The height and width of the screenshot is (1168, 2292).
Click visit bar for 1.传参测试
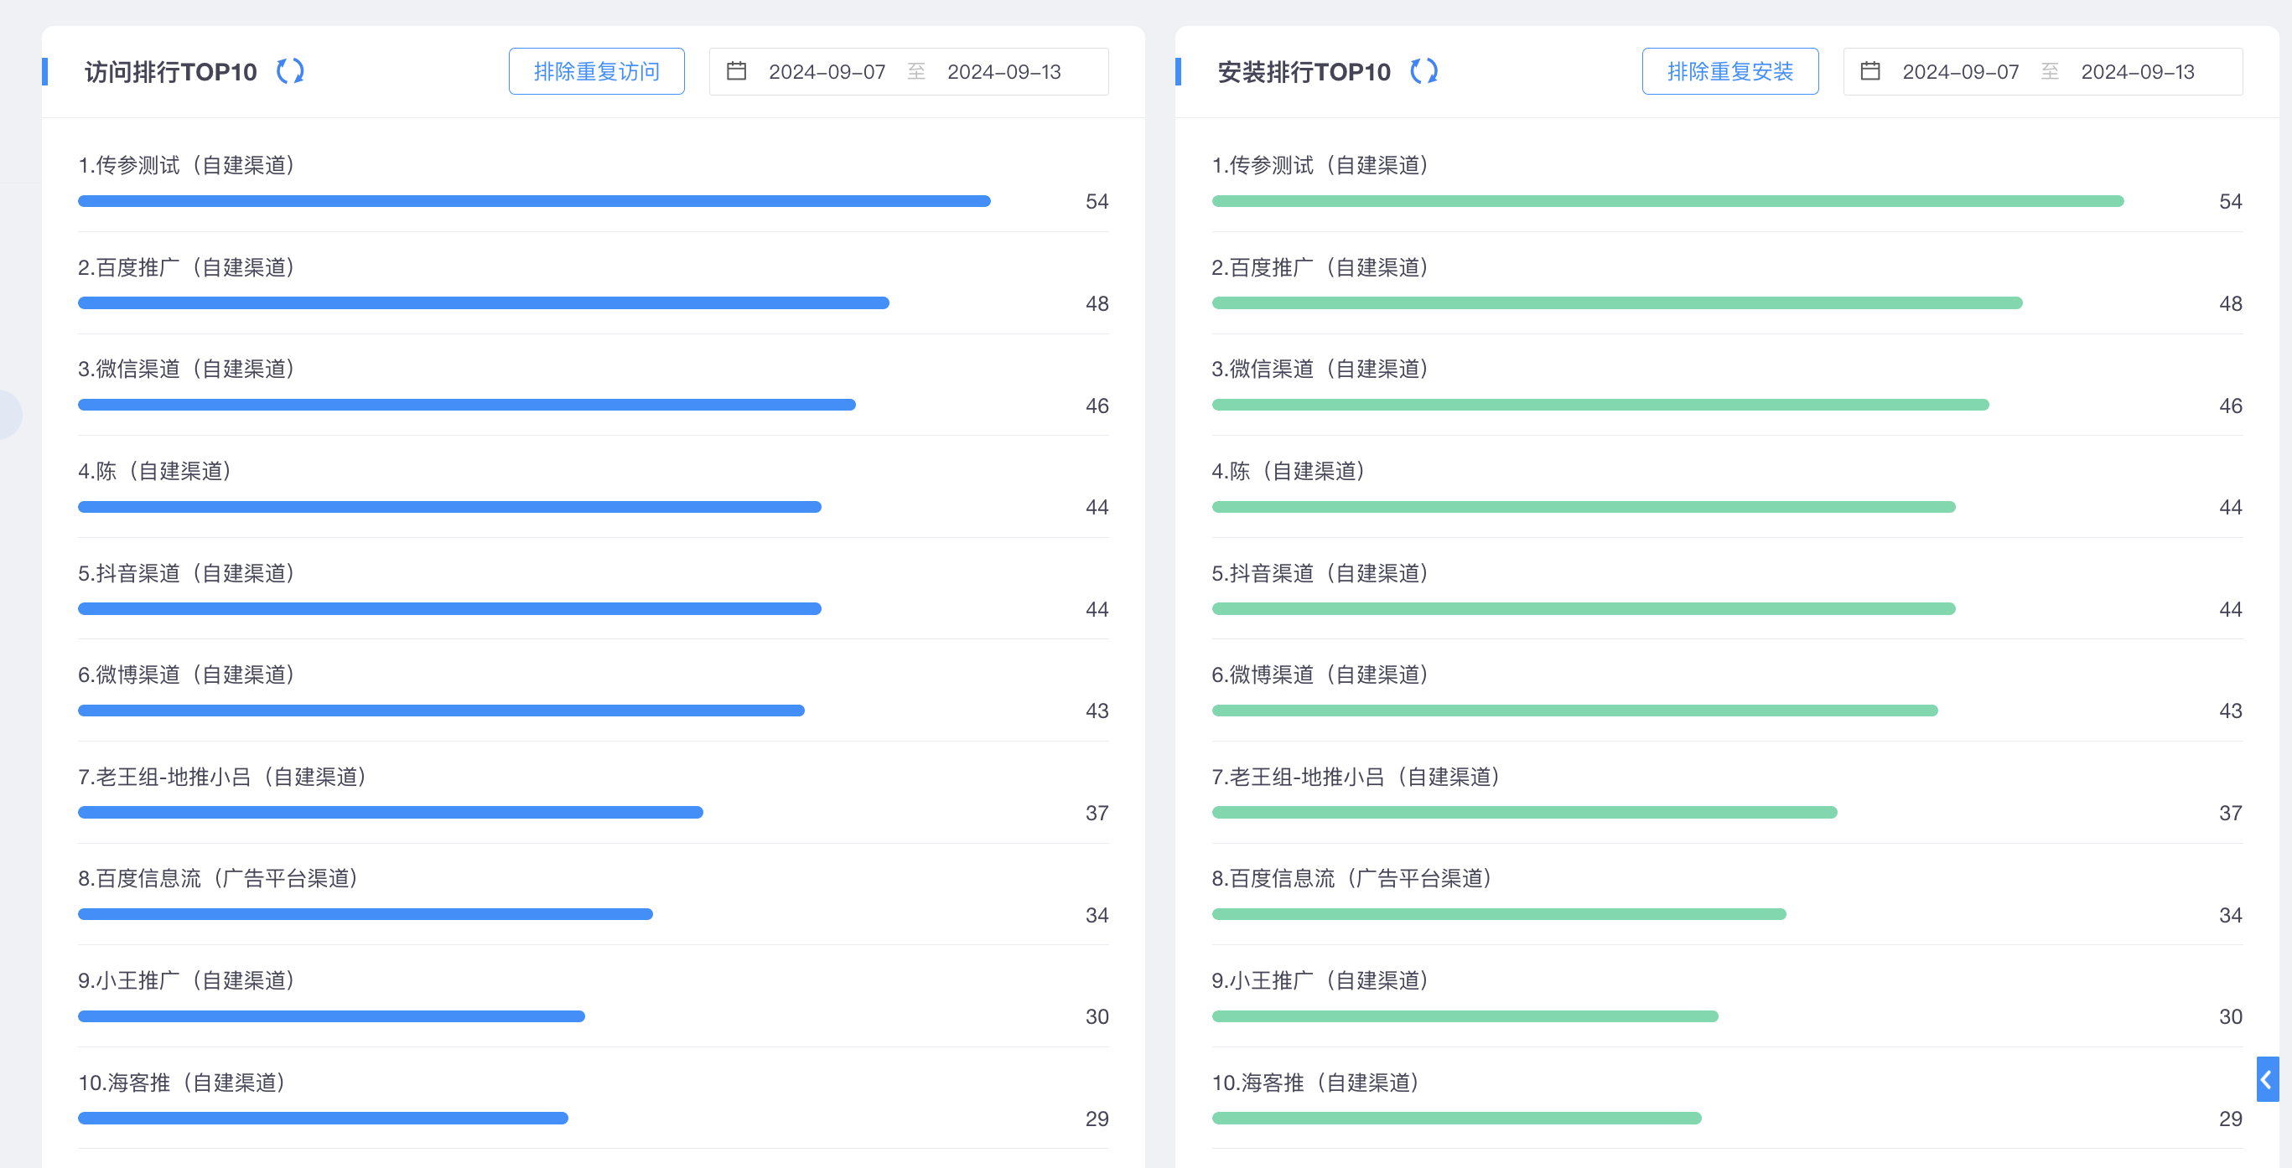[x=534, y=201]
